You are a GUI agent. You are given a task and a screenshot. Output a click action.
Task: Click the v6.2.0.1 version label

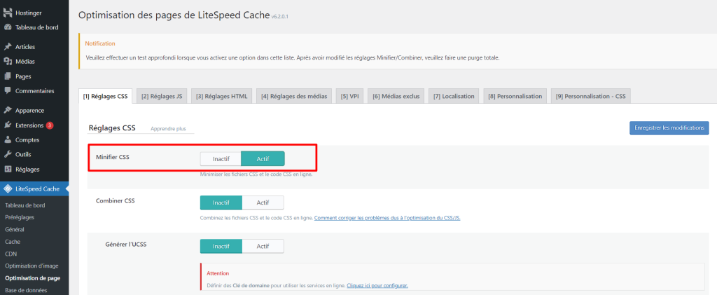[279, 16]
